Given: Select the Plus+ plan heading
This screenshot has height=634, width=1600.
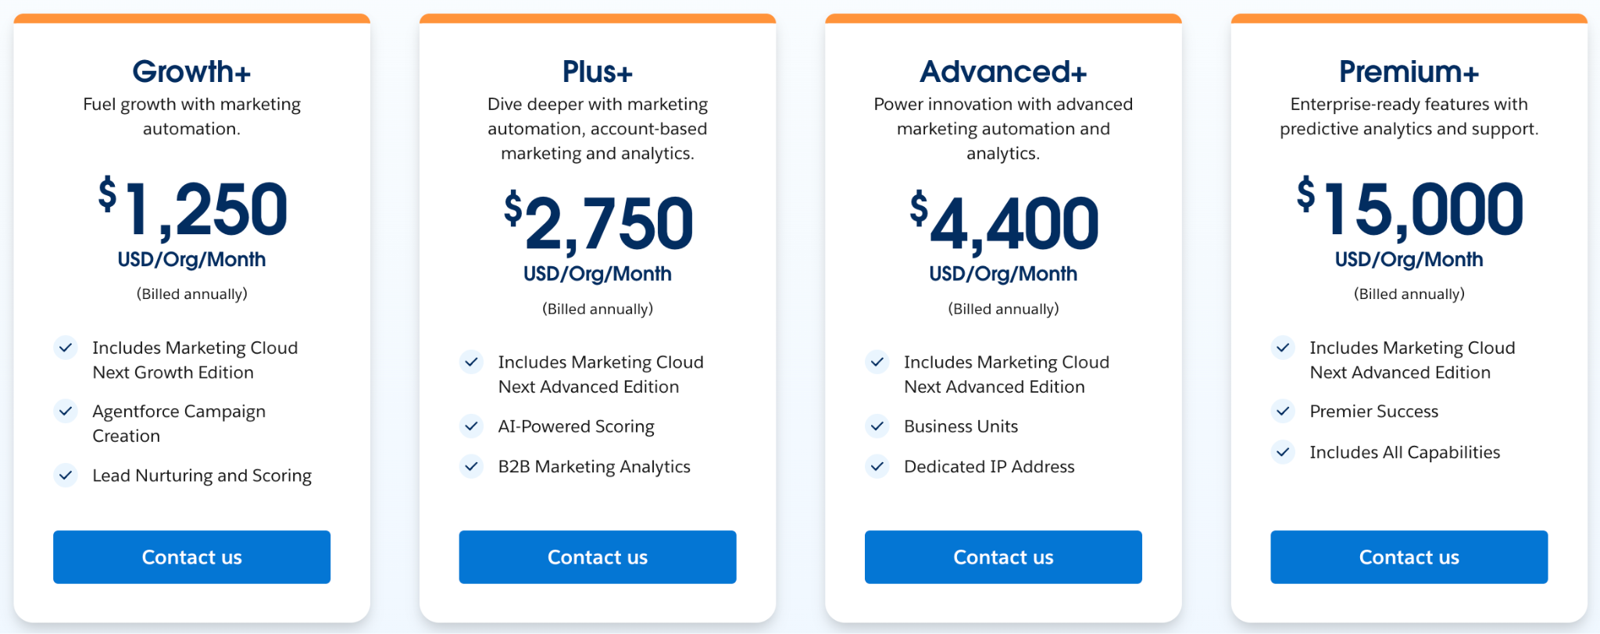Looking at the screenshot, I should pos(597,71).
